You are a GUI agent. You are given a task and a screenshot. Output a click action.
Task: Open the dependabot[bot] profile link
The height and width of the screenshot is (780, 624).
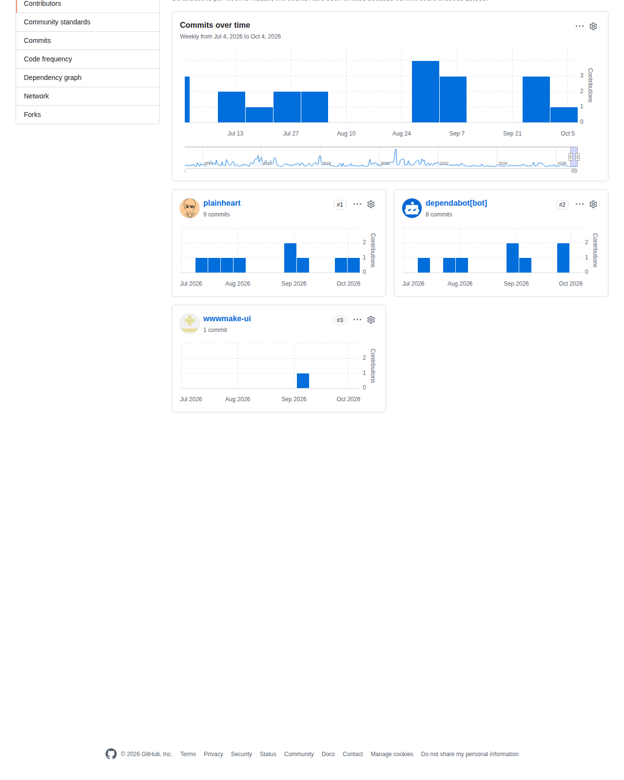(x=456, y=203)
